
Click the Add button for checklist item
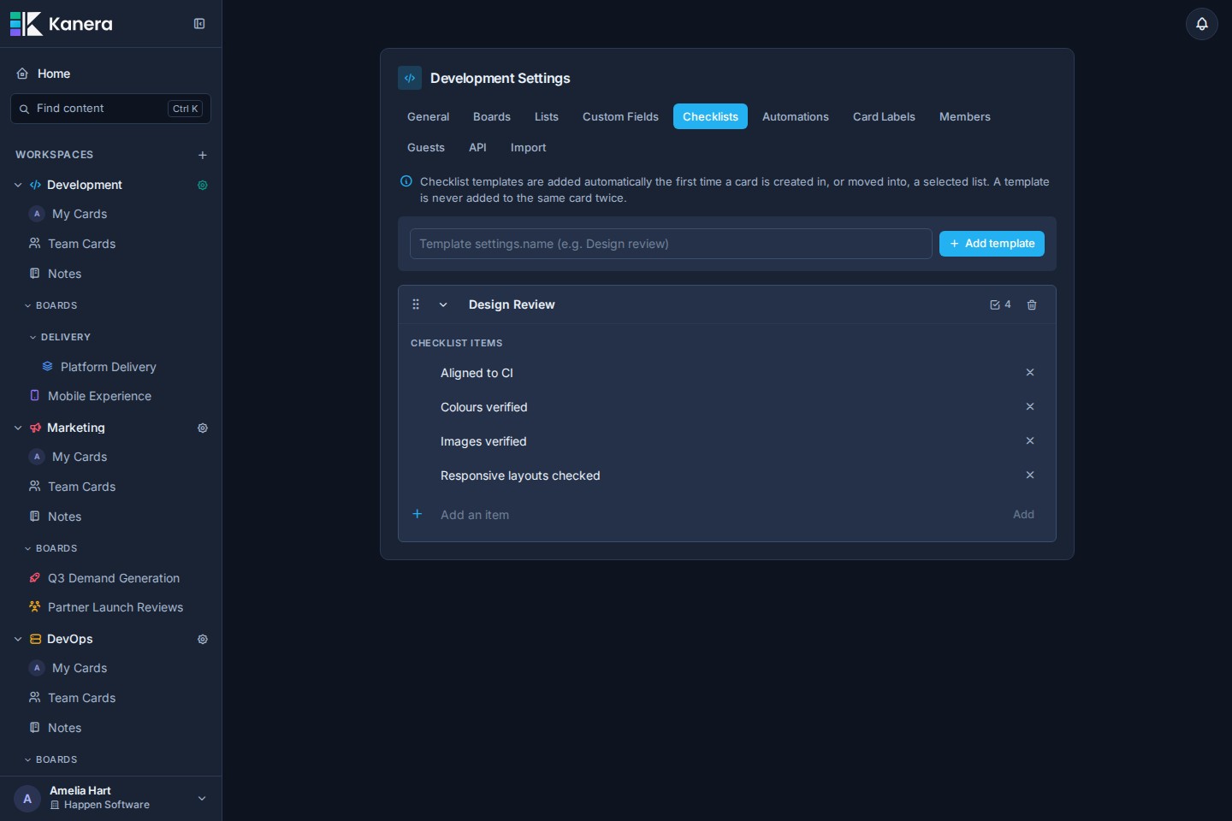[1023, 514]
